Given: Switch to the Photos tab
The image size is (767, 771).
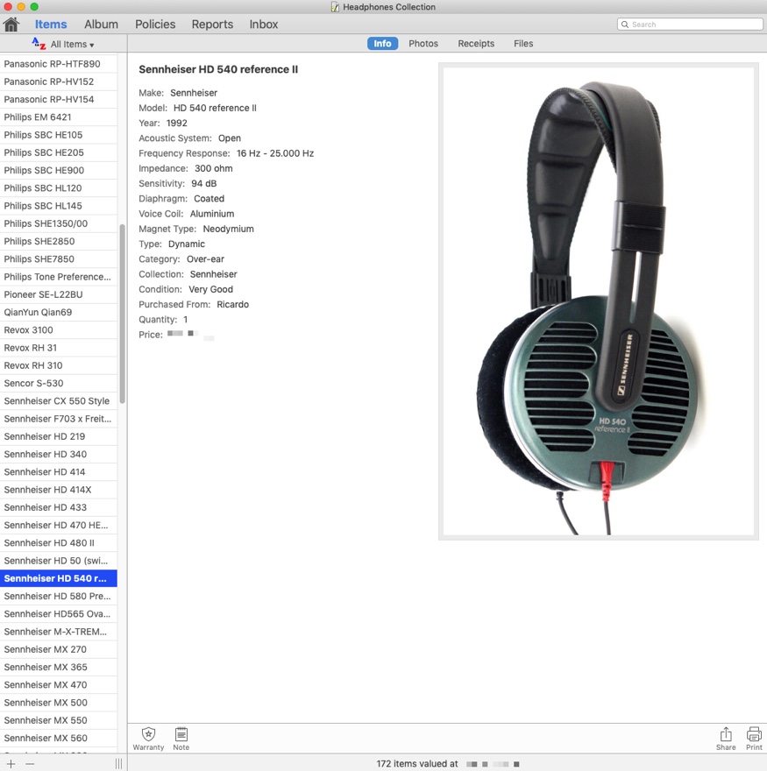Looking at the screenshot, I should tap(423, 43).
